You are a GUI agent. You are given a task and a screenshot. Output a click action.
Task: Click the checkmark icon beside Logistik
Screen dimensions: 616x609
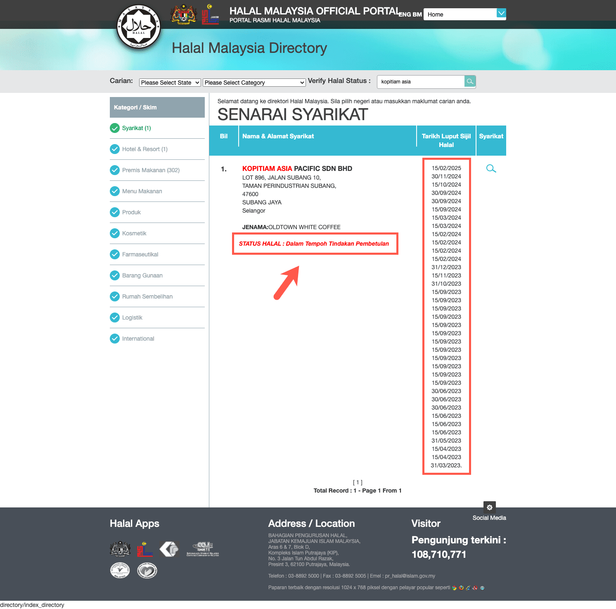(115, 318)
